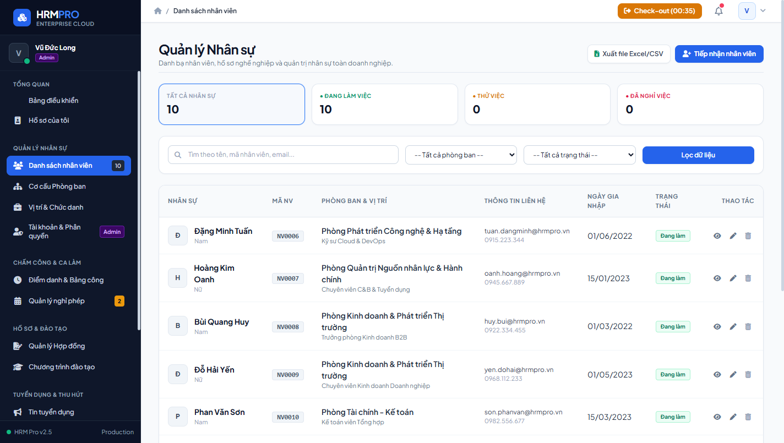Go to Điểm danh & Bảng công
The image size is (784, 443).
(x=69, y=280)
